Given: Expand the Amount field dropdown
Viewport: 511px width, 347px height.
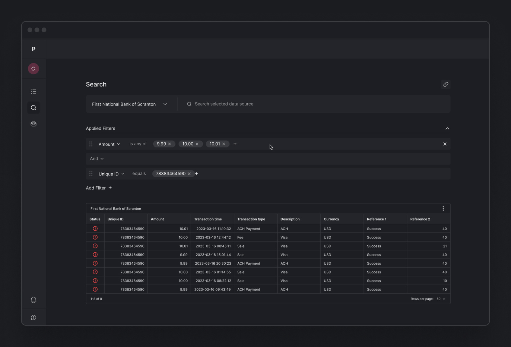Looking at the screenshot, I should 109,144.
